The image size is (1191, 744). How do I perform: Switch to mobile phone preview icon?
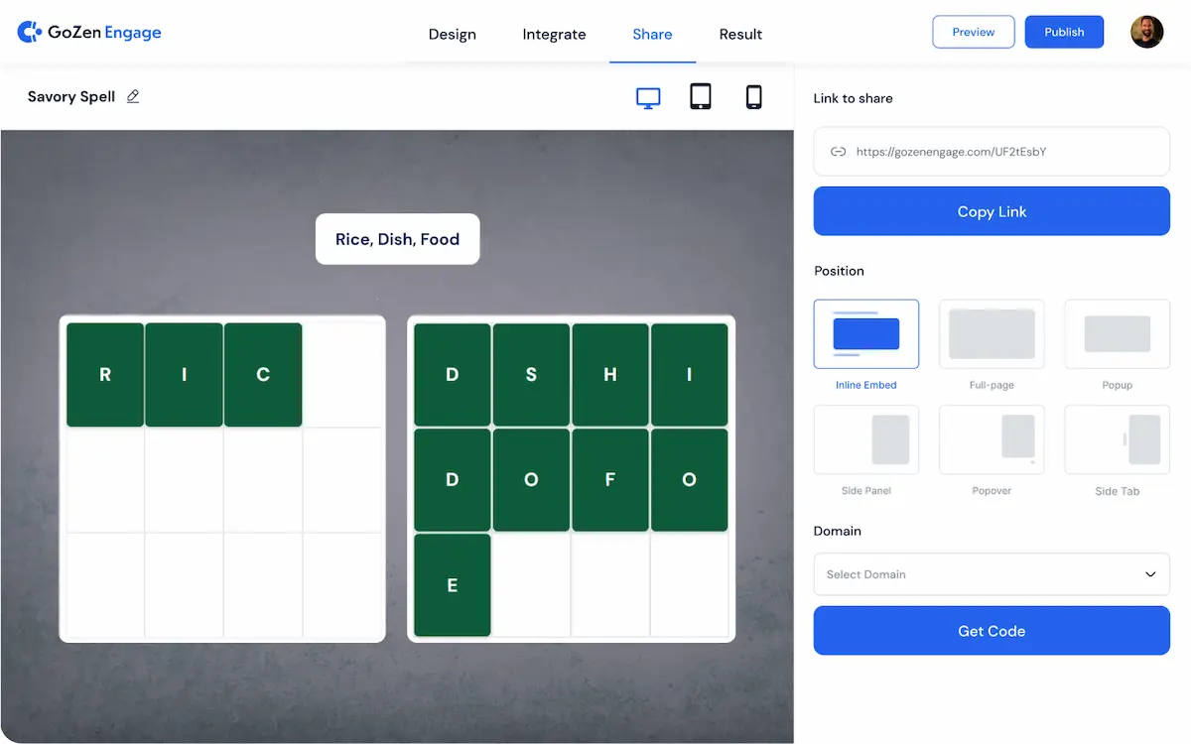[x=753, y=96]
